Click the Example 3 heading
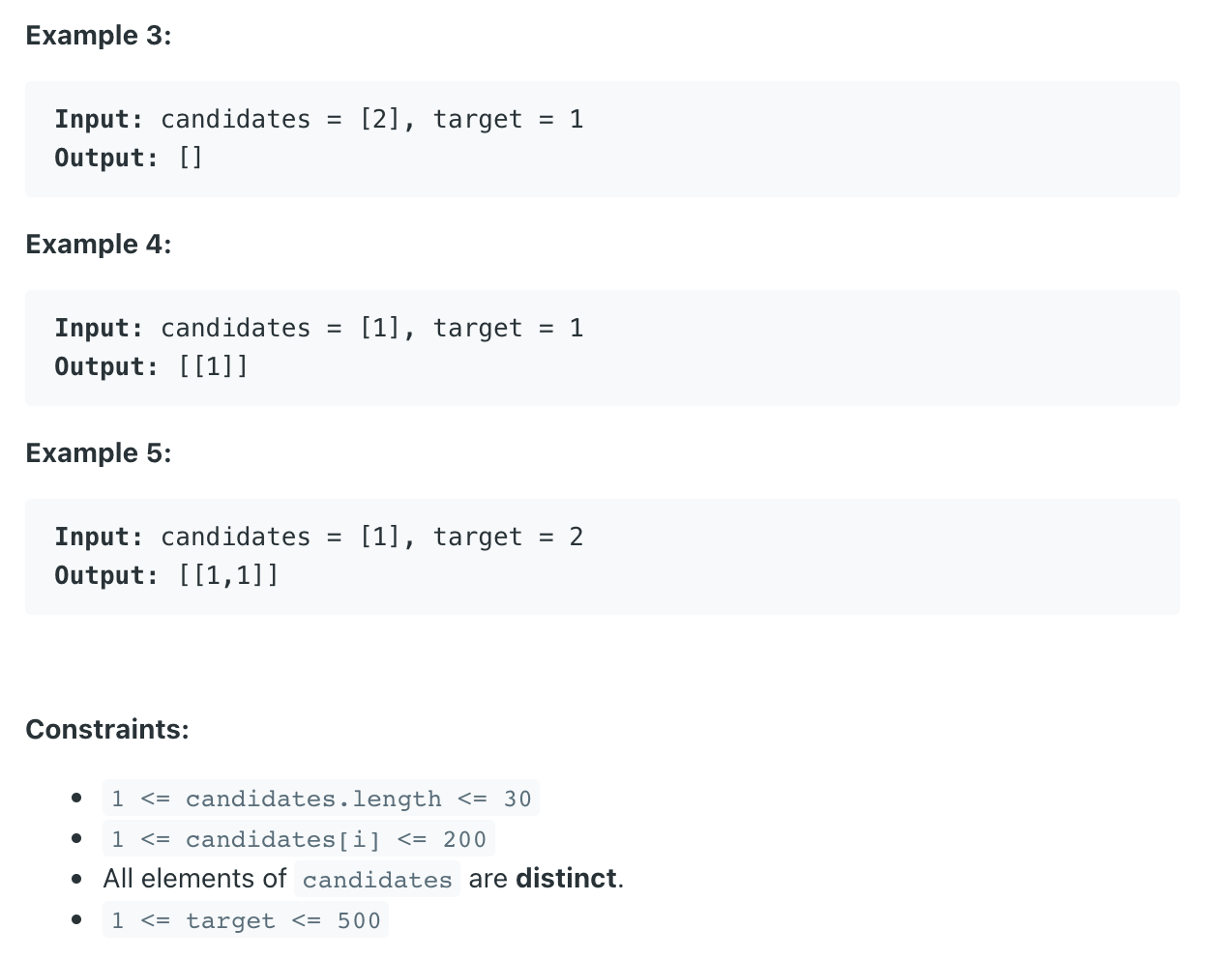1211x959 pixels. [99, 36]
